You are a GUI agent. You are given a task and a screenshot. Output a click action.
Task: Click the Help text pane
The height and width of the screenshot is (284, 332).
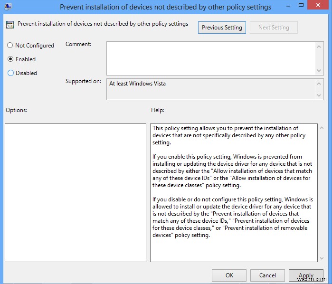[234, 193]
